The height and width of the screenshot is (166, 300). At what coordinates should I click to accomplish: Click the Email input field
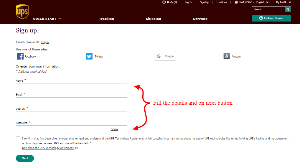tap(71, 101)
